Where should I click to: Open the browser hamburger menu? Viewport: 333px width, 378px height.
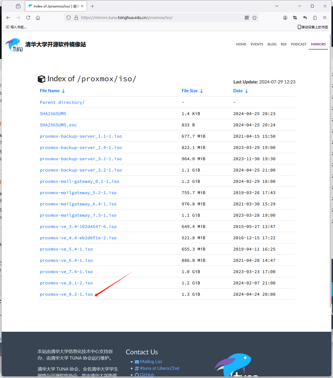(325, 18)
